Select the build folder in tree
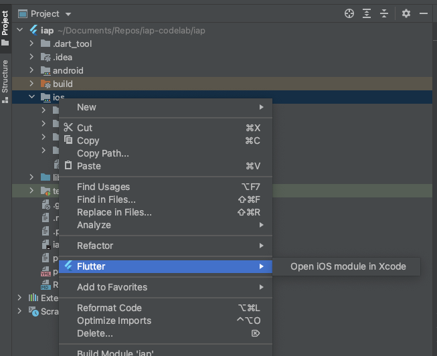Viewport: 437px width, 356px height. tap(62, 84)
